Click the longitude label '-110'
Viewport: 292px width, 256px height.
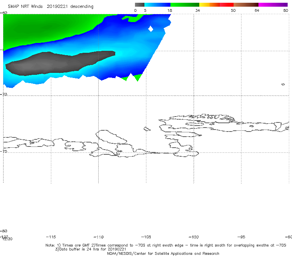tap(99, 237)
